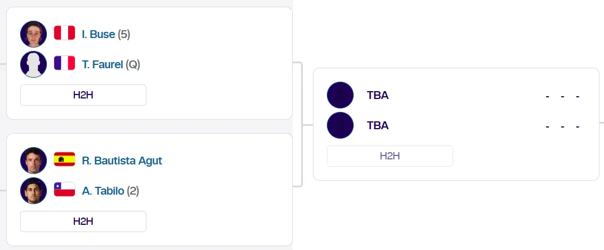Click the top TBA name label

click(x=378, y=95)
